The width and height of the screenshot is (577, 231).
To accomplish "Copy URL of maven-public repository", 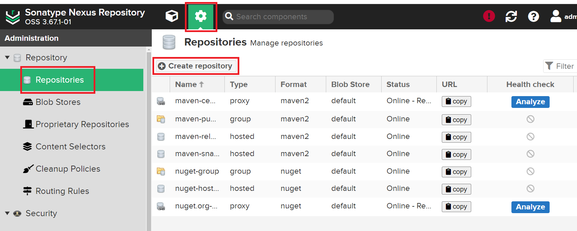I will coord(456,120).
